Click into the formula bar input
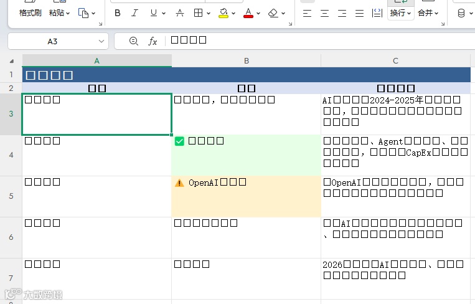 coord(321,41)
